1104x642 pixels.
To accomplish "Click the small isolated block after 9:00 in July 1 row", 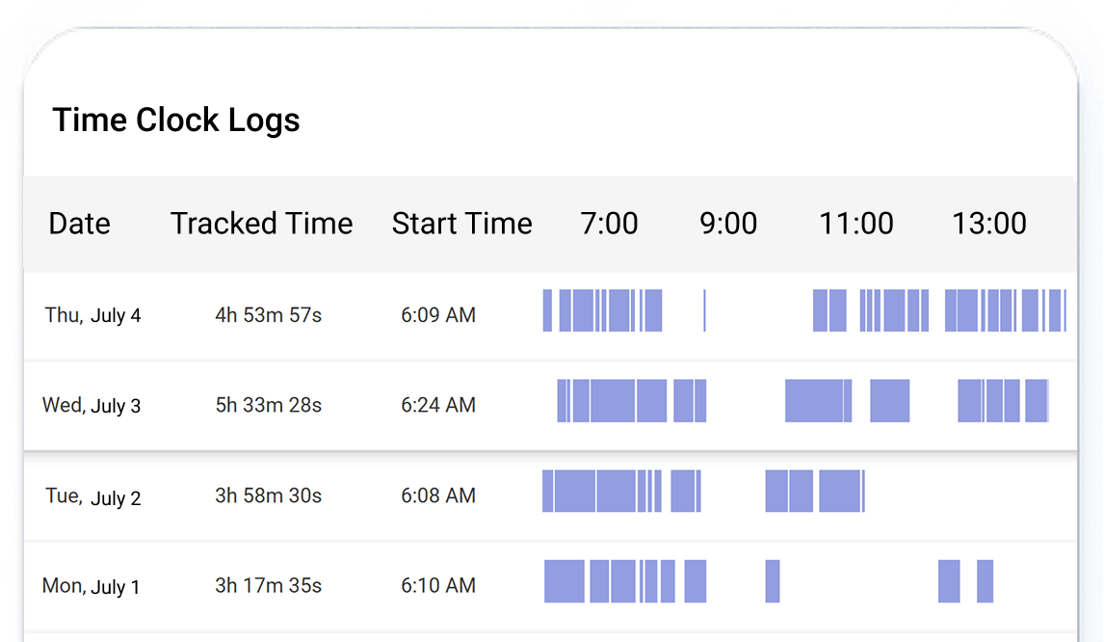I will pos(773,581).
